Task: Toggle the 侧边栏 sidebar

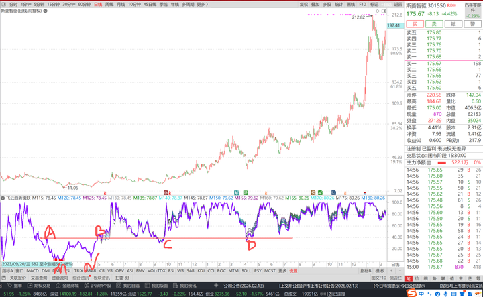Action: click(395, 278)
